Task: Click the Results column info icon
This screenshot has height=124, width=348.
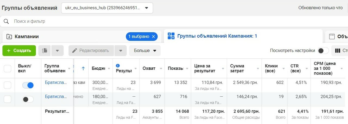Action: tap(118, 66)
